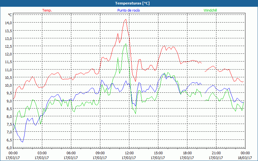Click the 11,0 y-axis value
258x161 pixels.
click(x=8, y=70)
